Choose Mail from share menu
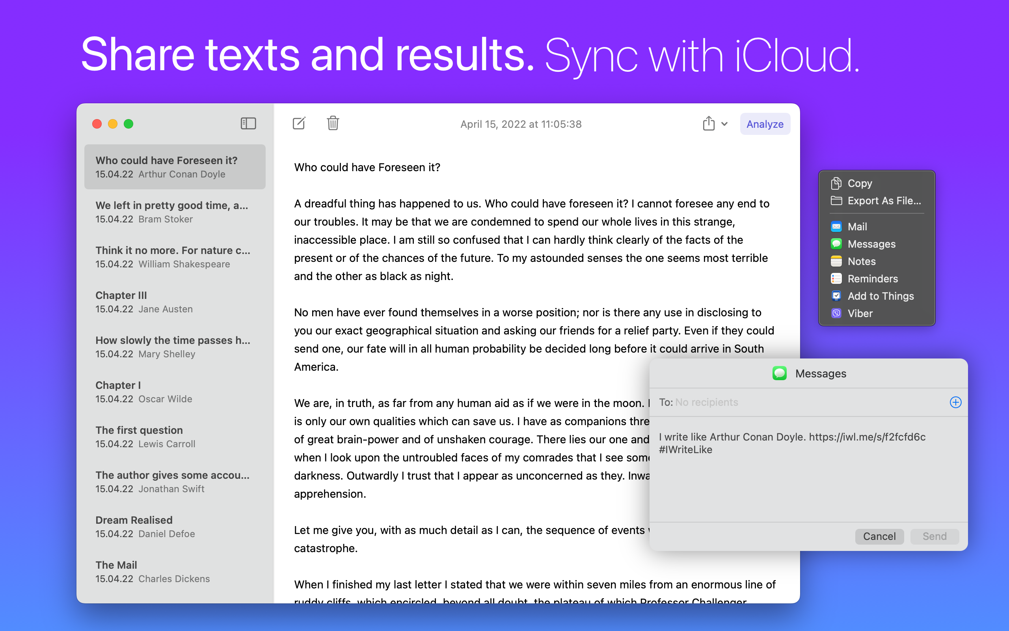The width and height of the screenshot is (1009, 631). click(857, 227)
